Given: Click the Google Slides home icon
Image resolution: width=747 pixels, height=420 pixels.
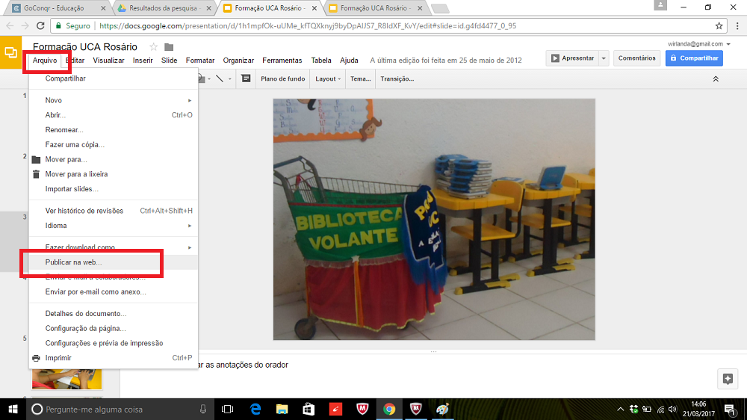Looking at the screenshot, I should point(11,53).
